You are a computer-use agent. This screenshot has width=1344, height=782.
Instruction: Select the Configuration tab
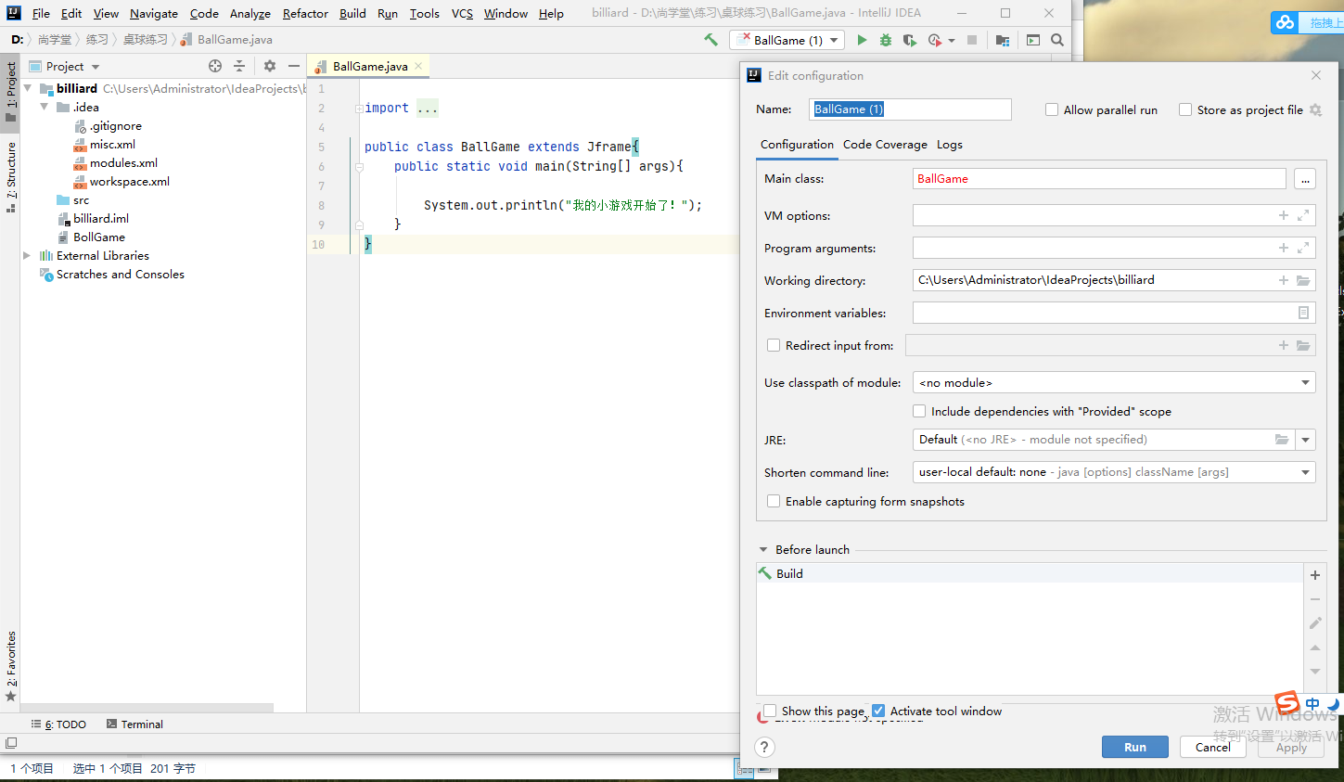click(x=797, y=145)
